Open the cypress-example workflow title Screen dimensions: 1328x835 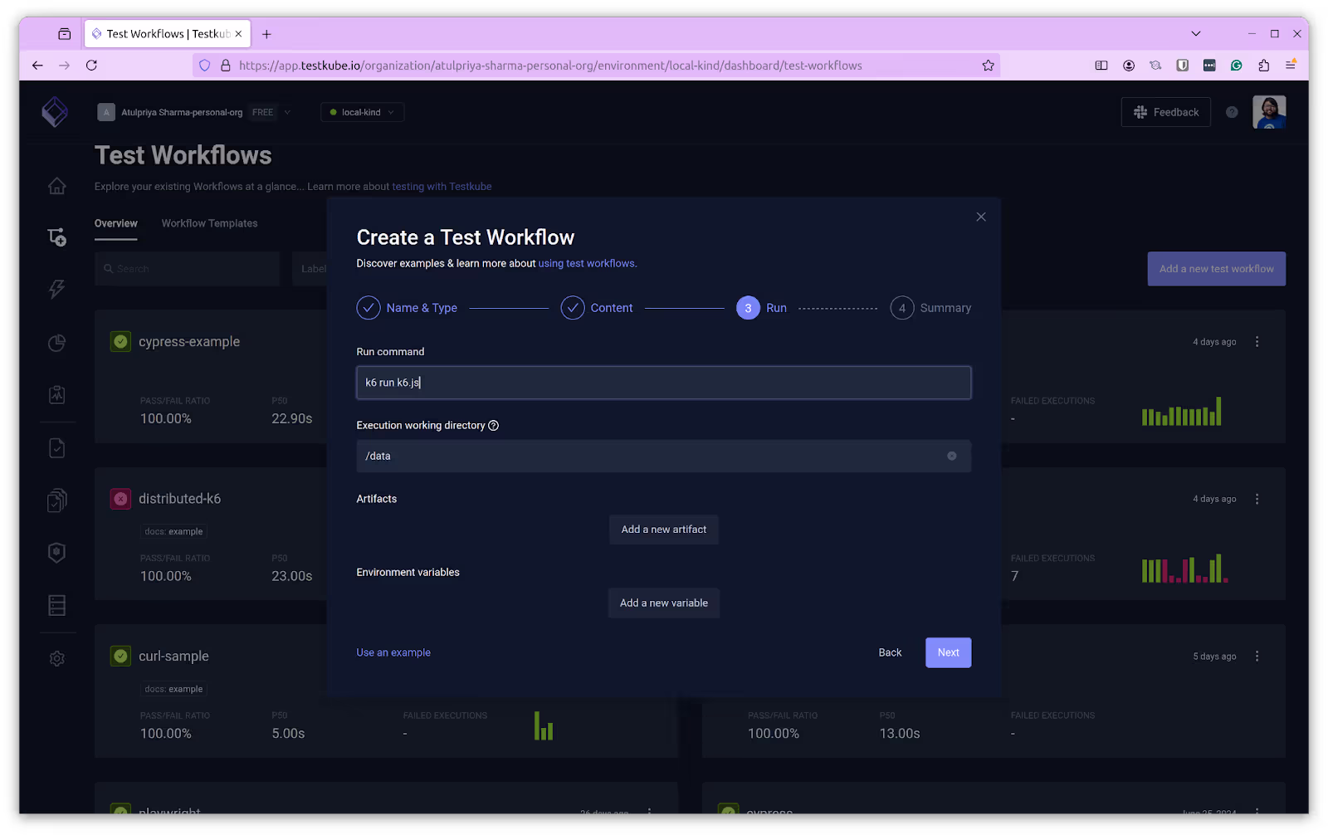[x=189, y=342]
